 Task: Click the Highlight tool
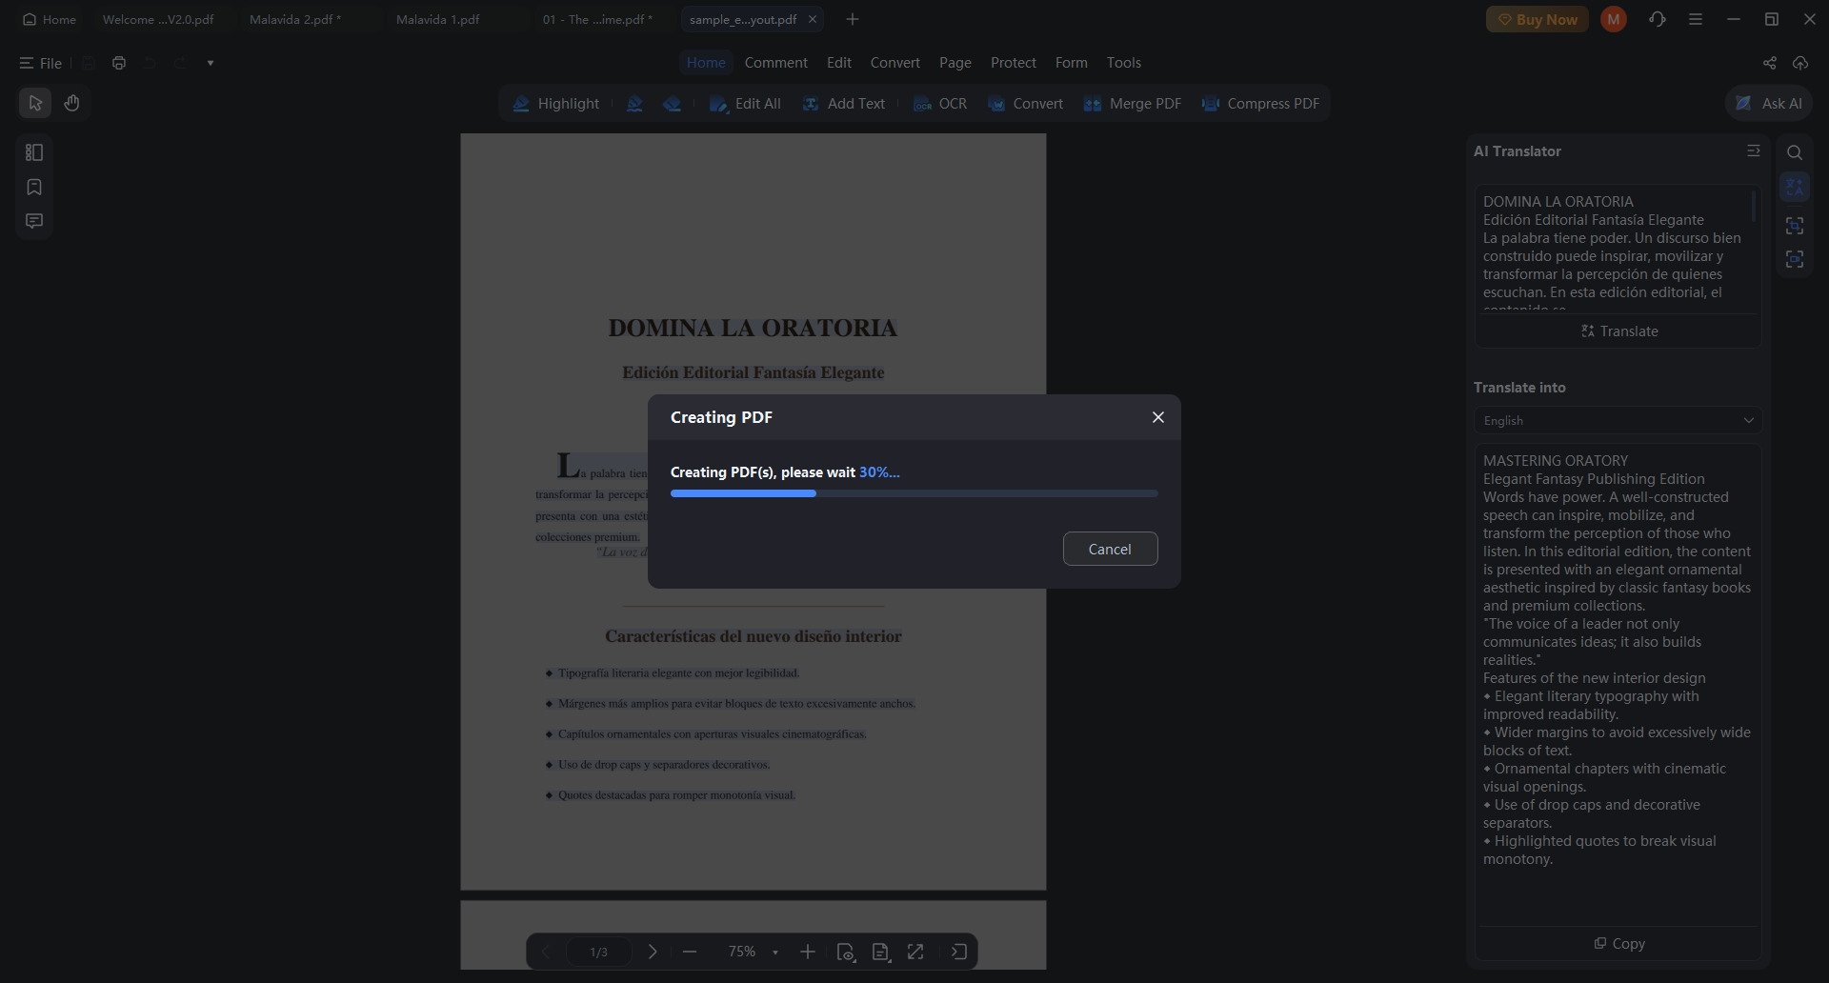556,104
